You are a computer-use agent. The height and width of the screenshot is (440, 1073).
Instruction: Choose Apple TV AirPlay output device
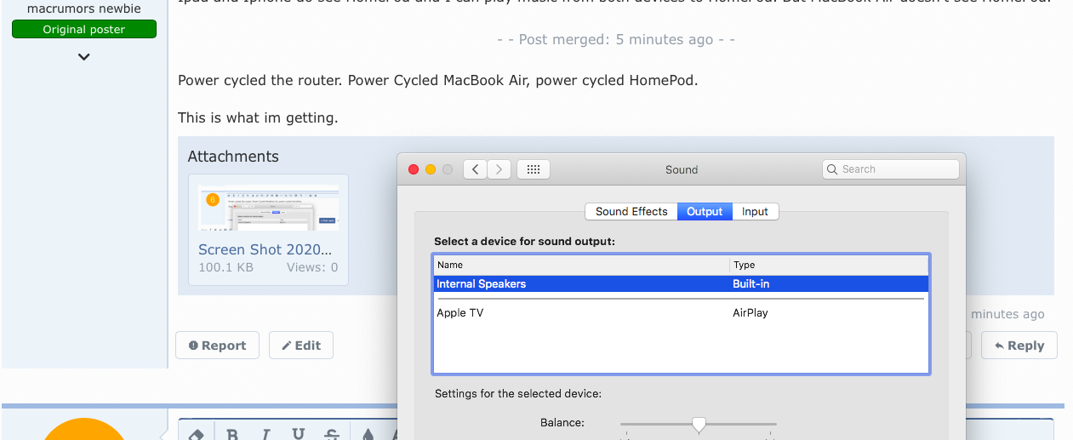pyautogui.click(x=681, y=313)
